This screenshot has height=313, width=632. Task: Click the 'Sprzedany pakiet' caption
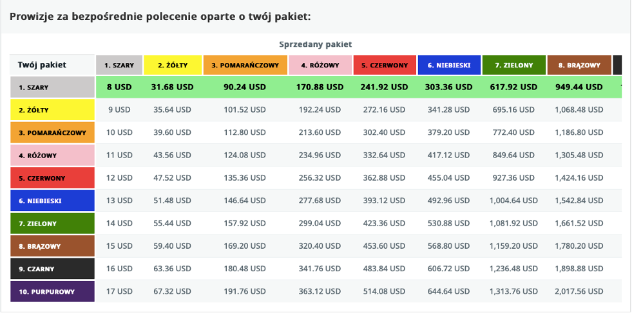click(x=316, y=44)
